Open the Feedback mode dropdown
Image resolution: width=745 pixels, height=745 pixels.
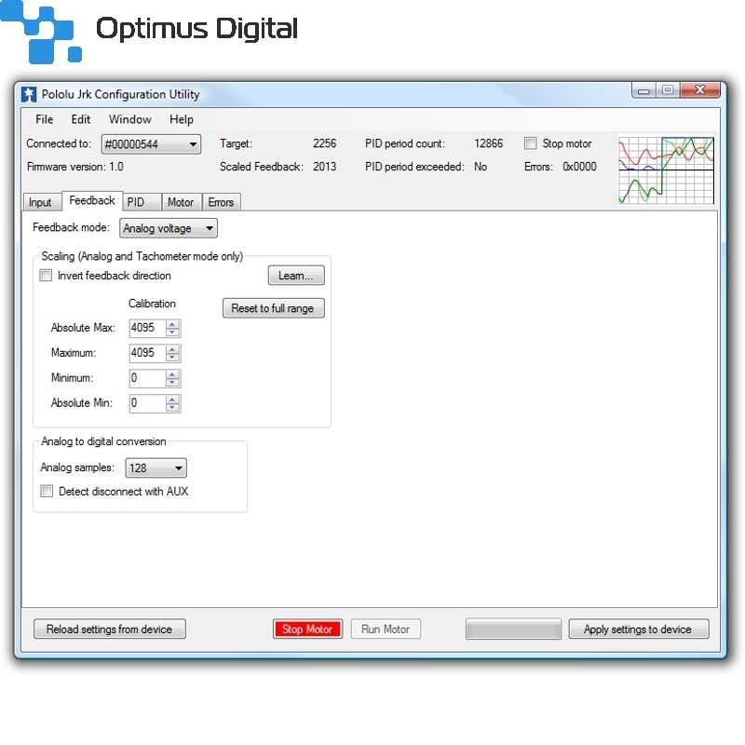click(169, 228)
